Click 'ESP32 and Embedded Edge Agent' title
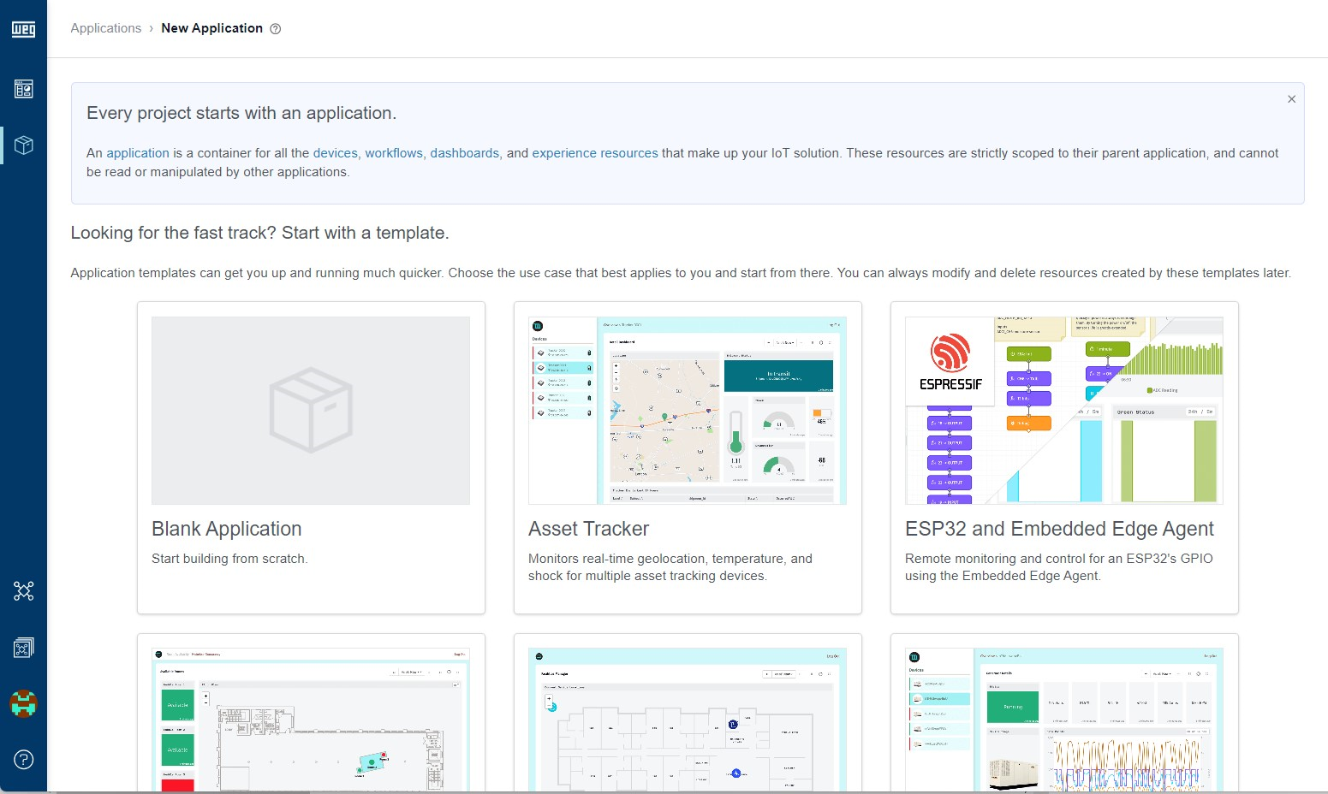1328x794 pixels. tap(1059, 529)
